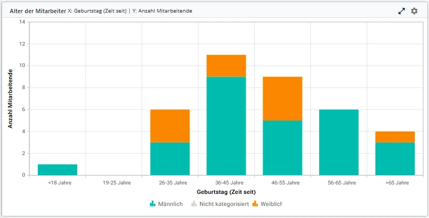This screenshot has height=218, width=429.
Task: Click the y-axis value 4
Action: click(24, 132)
